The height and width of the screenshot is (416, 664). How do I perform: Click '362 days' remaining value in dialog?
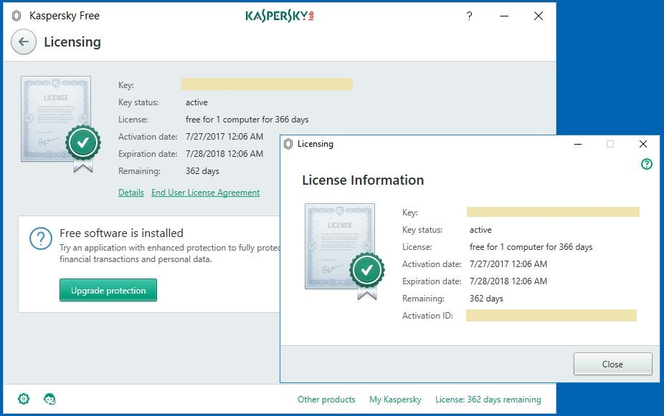486,299
